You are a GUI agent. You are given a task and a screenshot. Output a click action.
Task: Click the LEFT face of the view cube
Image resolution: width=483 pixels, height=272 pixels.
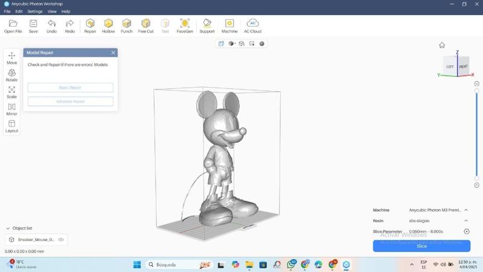point(450,66)
